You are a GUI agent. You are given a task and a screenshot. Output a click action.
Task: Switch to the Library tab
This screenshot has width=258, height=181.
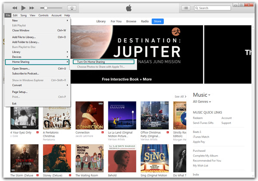pos(101,21)
